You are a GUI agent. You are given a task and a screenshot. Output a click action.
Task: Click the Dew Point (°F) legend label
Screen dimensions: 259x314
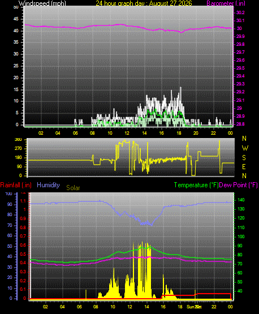(x=239, y=185)
